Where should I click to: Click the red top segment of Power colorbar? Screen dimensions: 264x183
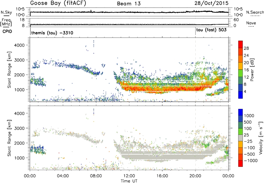click(241, 44)
